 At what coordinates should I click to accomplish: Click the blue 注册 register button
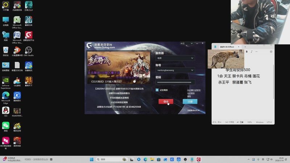point(190,101)
